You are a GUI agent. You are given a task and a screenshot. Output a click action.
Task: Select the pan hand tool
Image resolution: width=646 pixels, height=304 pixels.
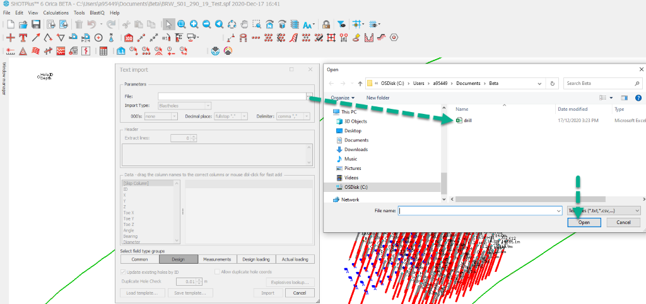click(245, 25)
